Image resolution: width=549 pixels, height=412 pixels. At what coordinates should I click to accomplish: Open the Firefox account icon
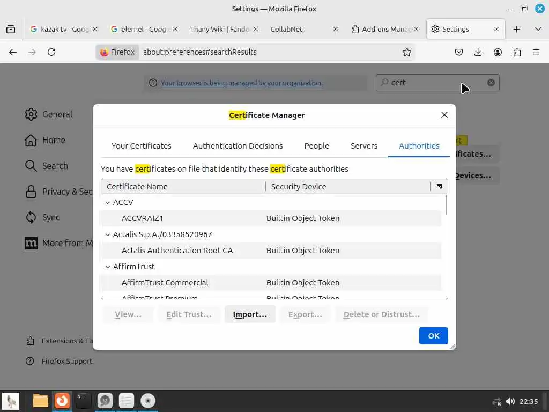point(498,52)
